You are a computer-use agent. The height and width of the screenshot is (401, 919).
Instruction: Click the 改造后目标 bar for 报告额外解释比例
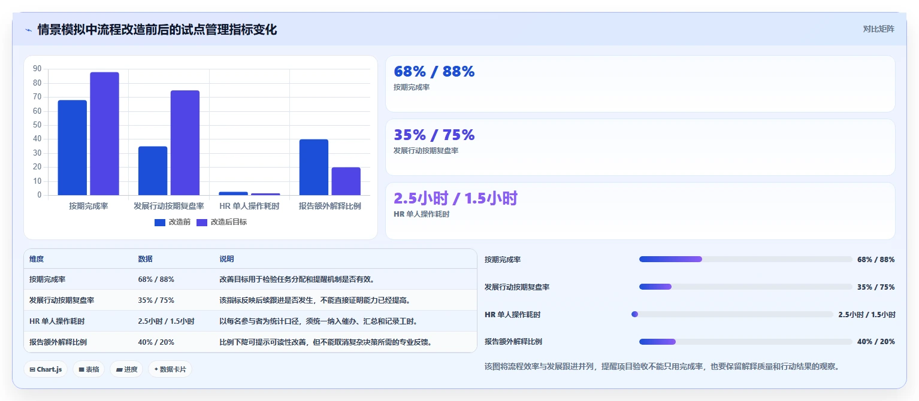[346, 181]
